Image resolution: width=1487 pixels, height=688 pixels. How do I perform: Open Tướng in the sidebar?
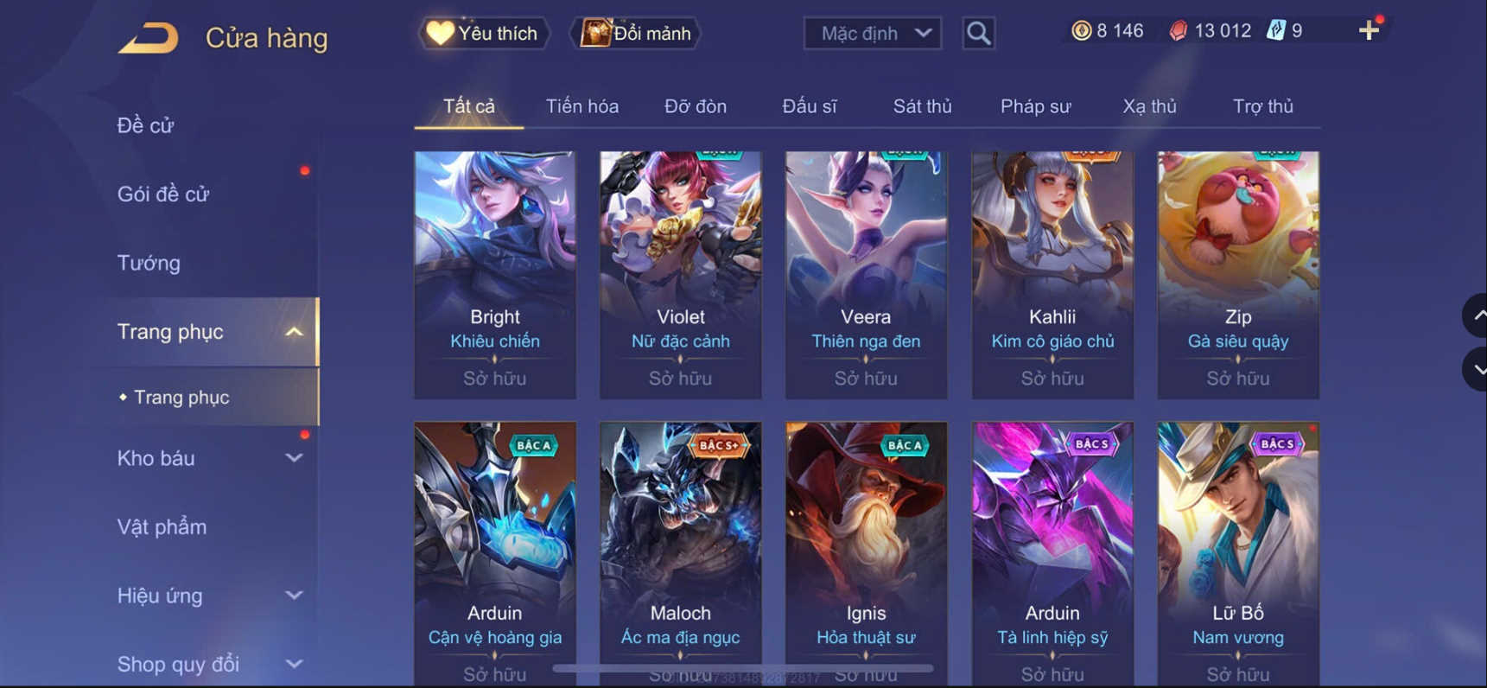[149, 263]
